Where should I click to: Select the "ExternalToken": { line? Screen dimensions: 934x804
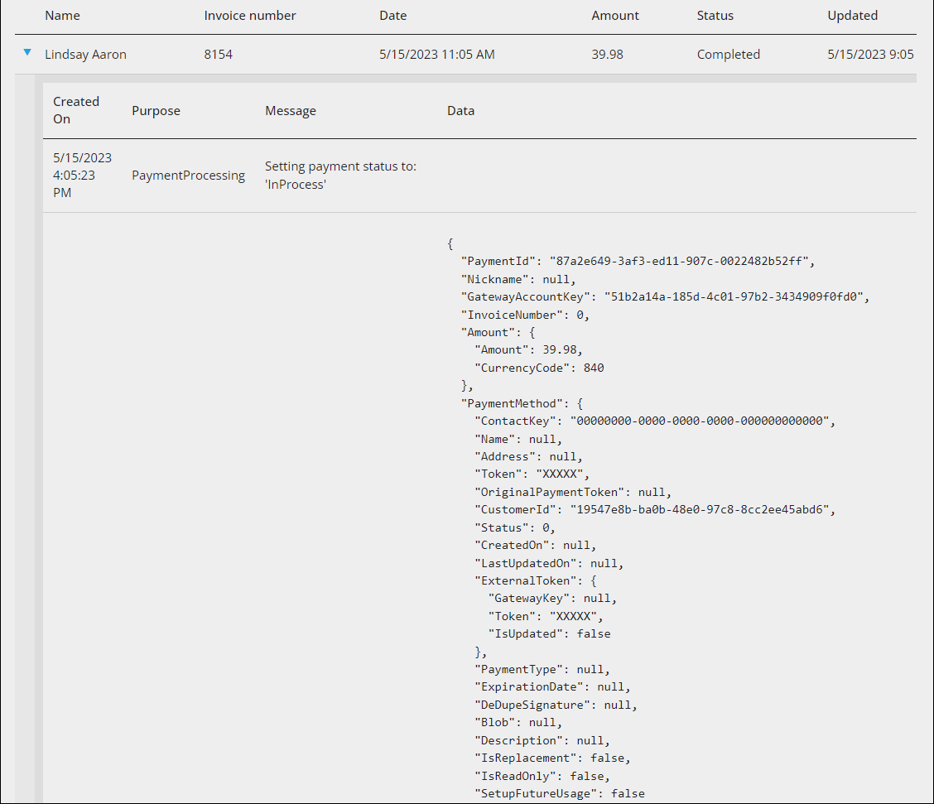tap(536, 580)
